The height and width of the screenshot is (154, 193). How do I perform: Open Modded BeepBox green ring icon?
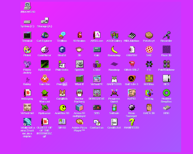pyautogui.click(x=166, y=93)
